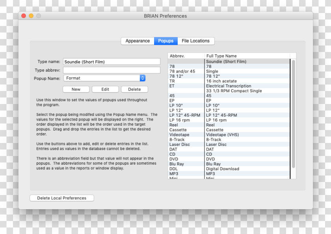Select the LP 12" 45-RPM abbreviation cell
The width and height of the screenshot is (331, 234).
(x=186, y=115)
